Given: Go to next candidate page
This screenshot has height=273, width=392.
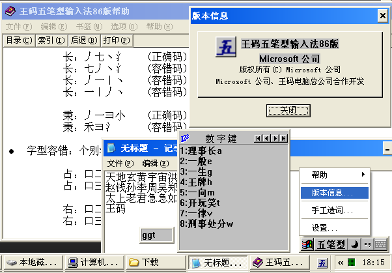Looking at the screenshot, I should tap(275, 138).
